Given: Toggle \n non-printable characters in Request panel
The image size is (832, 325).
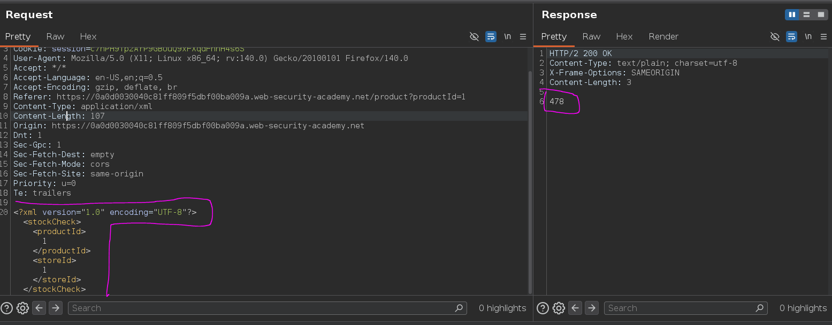Looking at the screenshot, I should (507, 36).
